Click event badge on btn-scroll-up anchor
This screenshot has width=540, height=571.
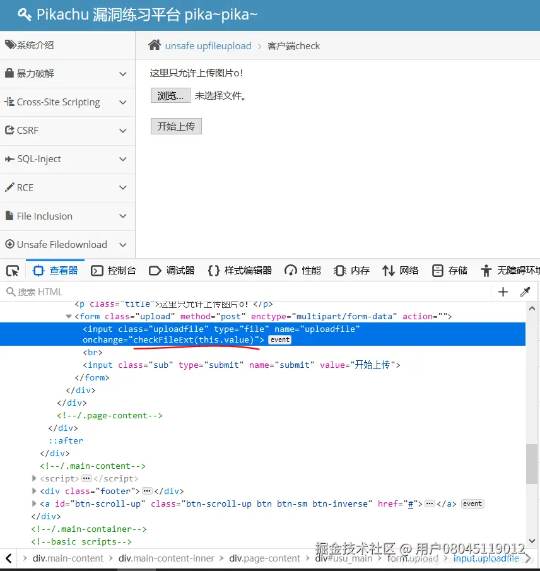[x=472, y=503]
